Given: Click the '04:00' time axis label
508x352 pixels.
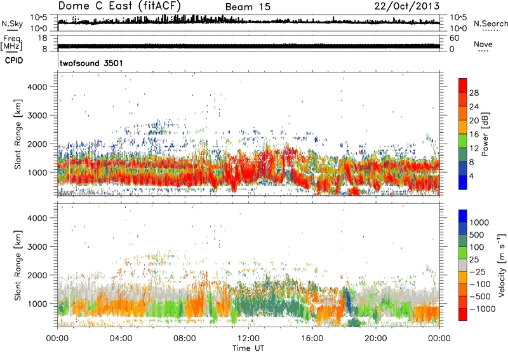Looking at the screenshot, I should (121, 339).
